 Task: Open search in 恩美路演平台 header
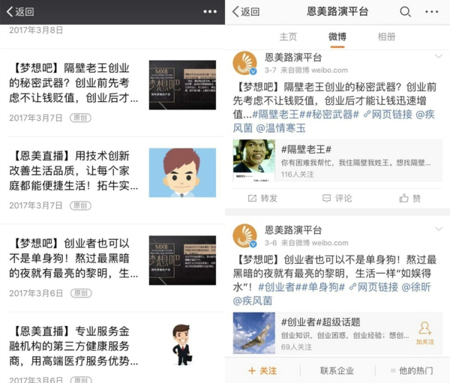(x=405, y=12)
